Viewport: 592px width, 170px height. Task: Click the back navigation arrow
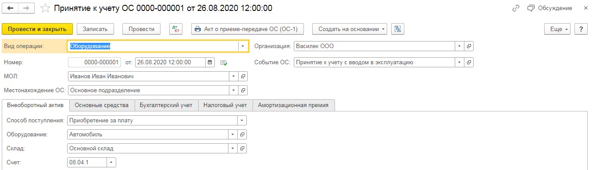click(x=11, y=8)
